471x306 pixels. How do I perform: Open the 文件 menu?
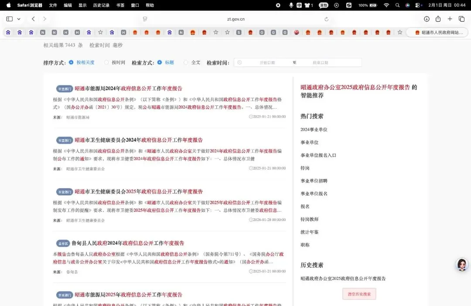(x=53, y=5)
